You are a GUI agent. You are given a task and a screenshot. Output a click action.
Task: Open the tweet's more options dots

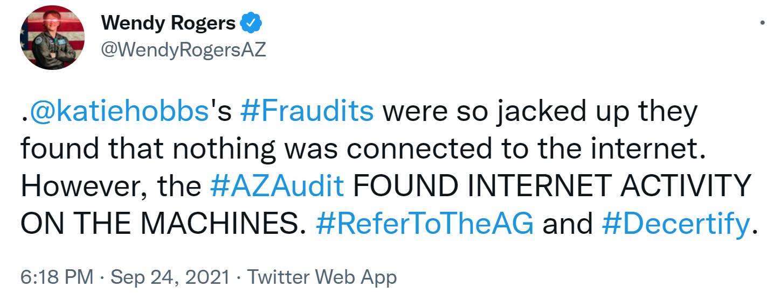coord(762,23)
